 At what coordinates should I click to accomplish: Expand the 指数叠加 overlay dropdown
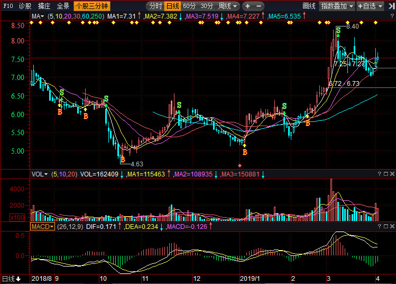[x=336, y=6]
